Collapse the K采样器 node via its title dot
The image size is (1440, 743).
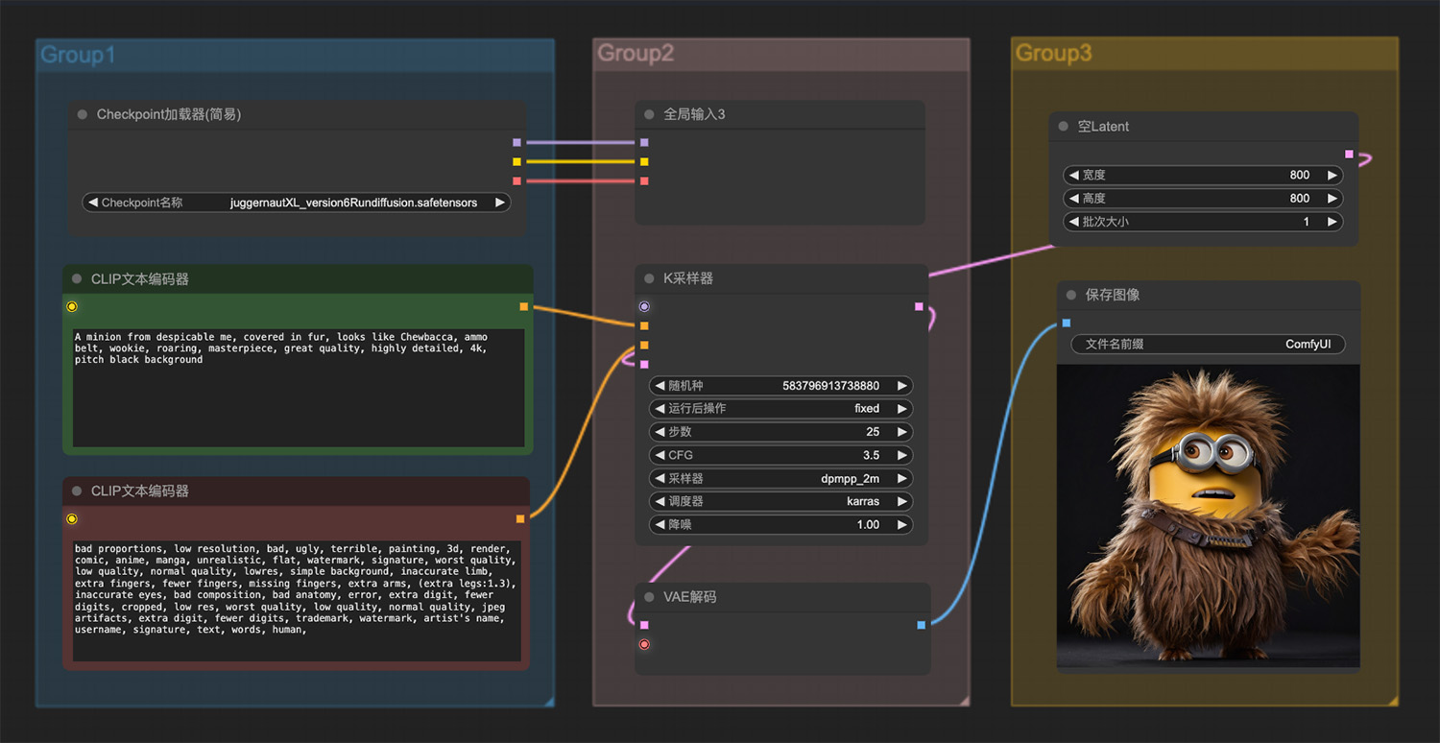(x=649, y=278)
